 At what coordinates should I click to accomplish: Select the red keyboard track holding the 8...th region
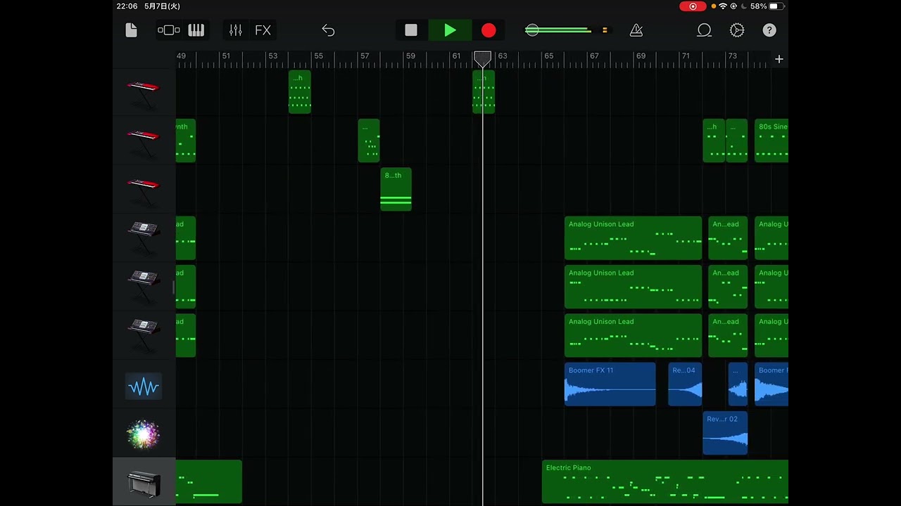point(144,190)
